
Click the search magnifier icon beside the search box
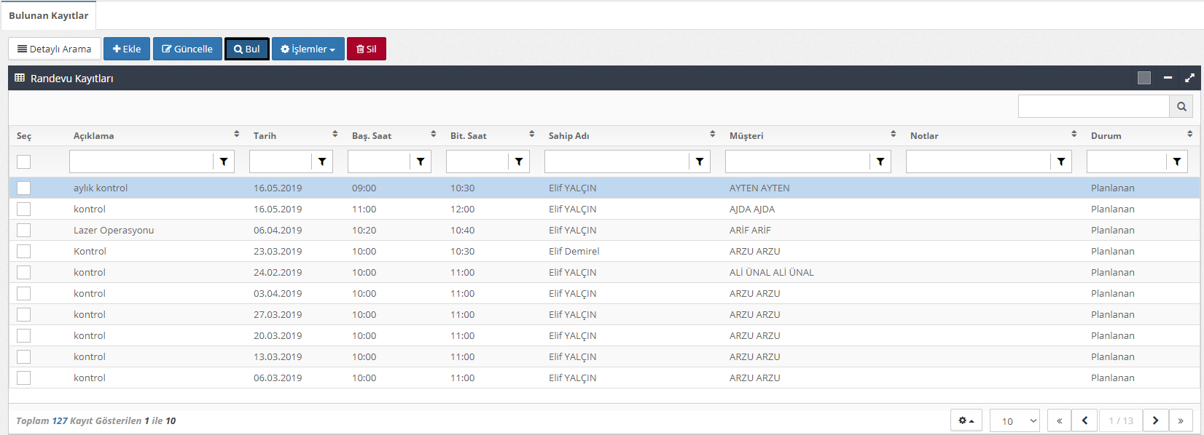[1181, 107]
